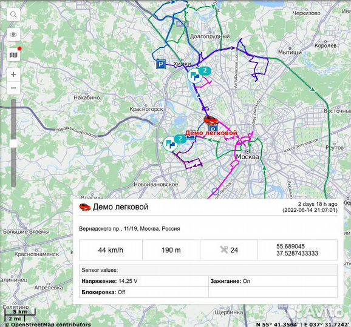Click the Демо легковой title in popup
The height and width of the screenshot is (327, 351).
(x=121, y=206)
